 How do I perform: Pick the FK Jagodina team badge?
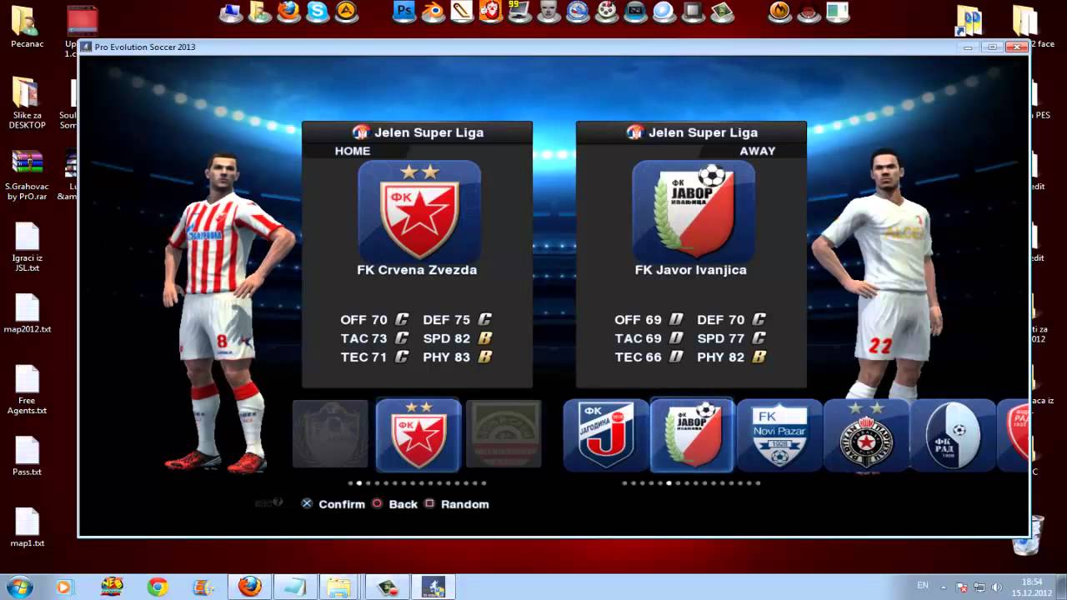point(606,435)
